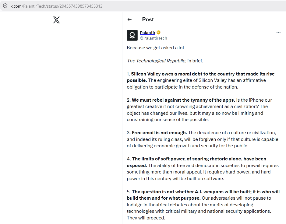Open Palantir's profile picture avatar

pyautogui.click(x=132, y=35)
